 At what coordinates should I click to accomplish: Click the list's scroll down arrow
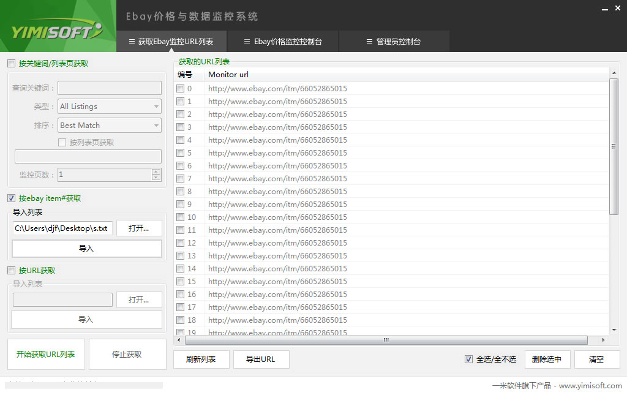(614, 330)
